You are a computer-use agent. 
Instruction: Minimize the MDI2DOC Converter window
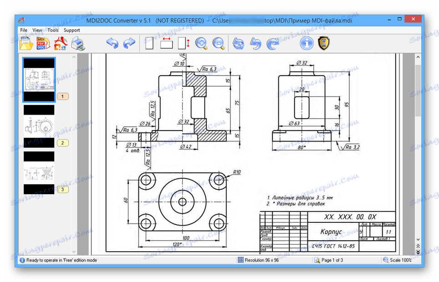click(389, 20)
